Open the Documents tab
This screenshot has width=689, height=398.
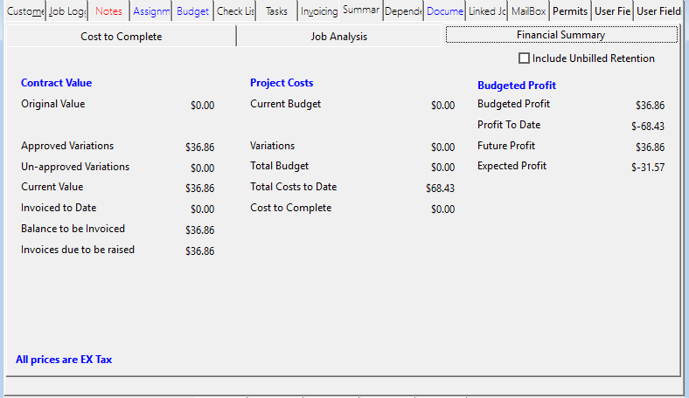(x=444, y=11)
